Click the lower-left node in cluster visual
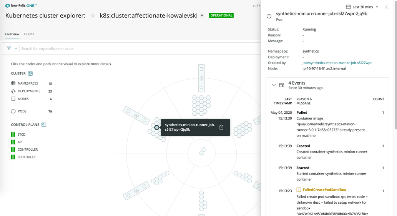This screenshot has height=216, width=397. (136, 190)
